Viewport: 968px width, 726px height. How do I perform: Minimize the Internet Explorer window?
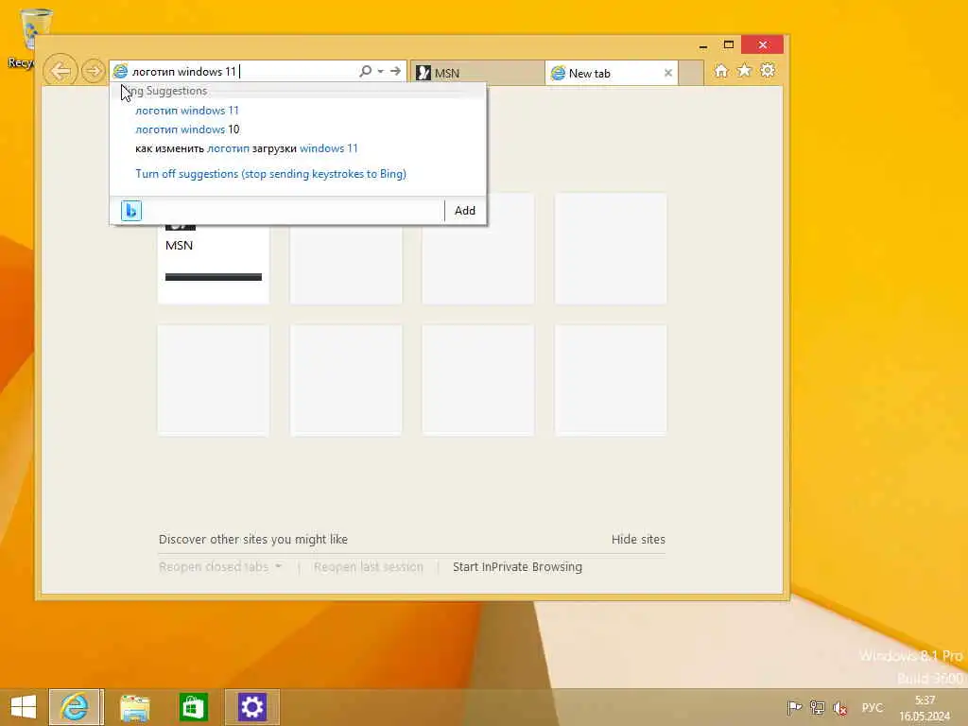click(703, 45)
